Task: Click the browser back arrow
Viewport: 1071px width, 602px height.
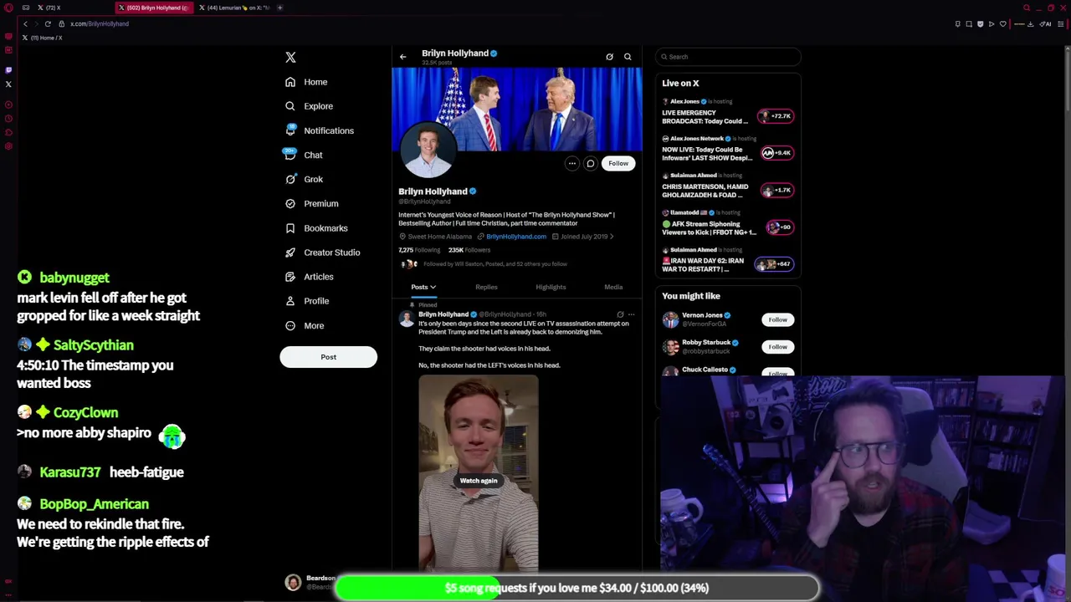Action: click(x=25, y=24)
